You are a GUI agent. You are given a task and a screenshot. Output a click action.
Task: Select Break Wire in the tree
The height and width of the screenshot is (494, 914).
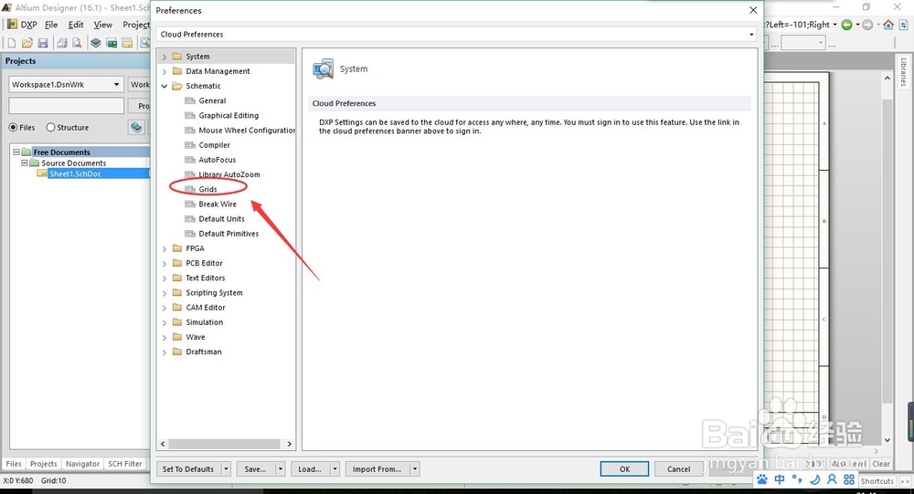[x=218, y=204]
